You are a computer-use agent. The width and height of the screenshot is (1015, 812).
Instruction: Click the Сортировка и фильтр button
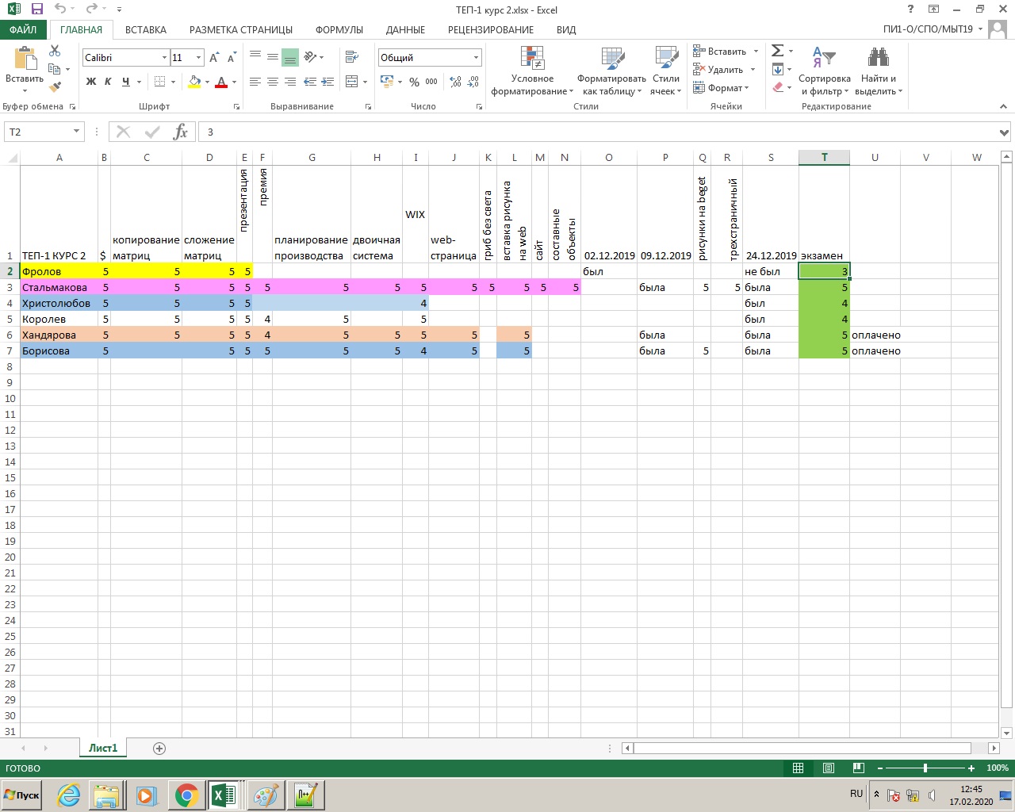(x=824, y=71)
